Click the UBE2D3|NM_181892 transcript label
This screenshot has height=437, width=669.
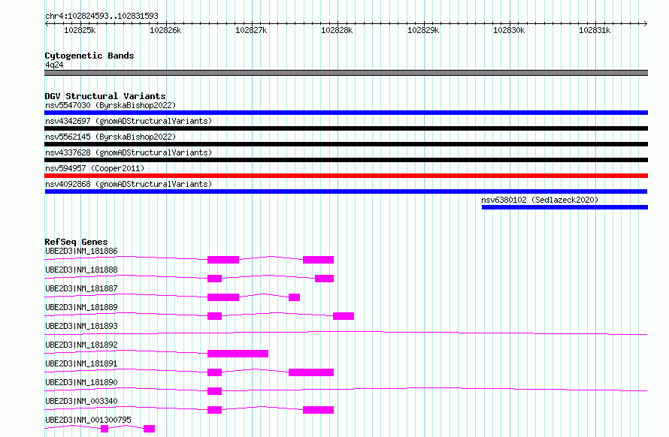tap(81, 345)
